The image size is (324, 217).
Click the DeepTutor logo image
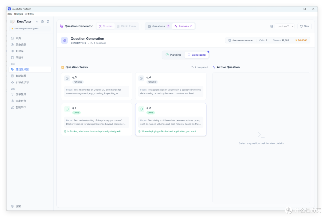tap(12, 22)
